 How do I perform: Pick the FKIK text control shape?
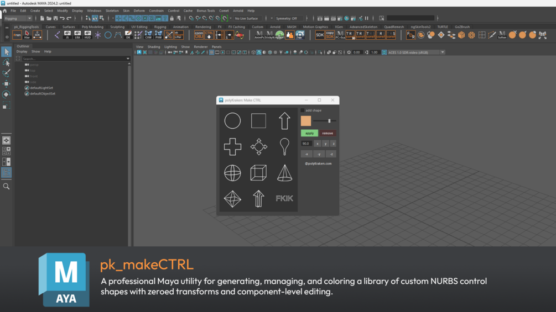tap(284, 198)
